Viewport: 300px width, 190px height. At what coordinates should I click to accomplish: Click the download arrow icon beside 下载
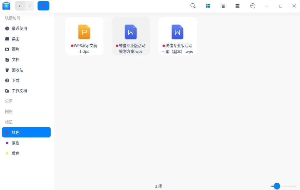click(x=7, y=80)
